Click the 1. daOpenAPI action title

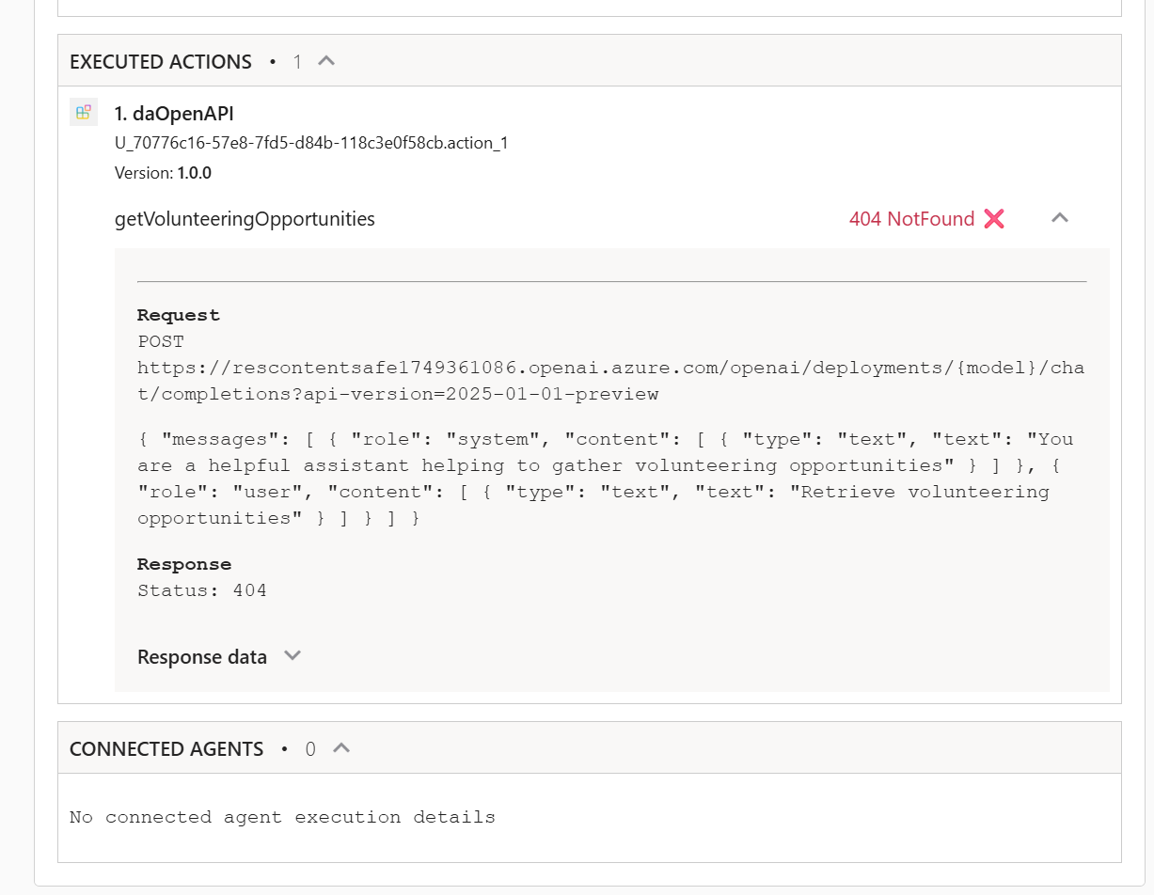[174, 114]
